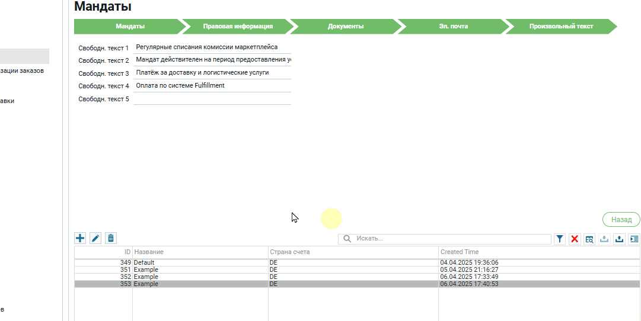Open the filter funnel icon

[x=560, y=239]
